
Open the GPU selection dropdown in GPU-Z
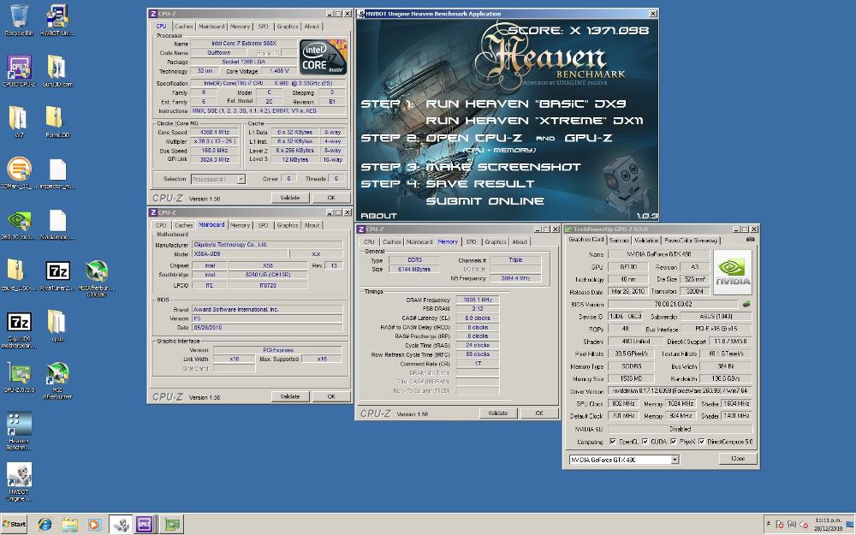(x=675, y=460)
